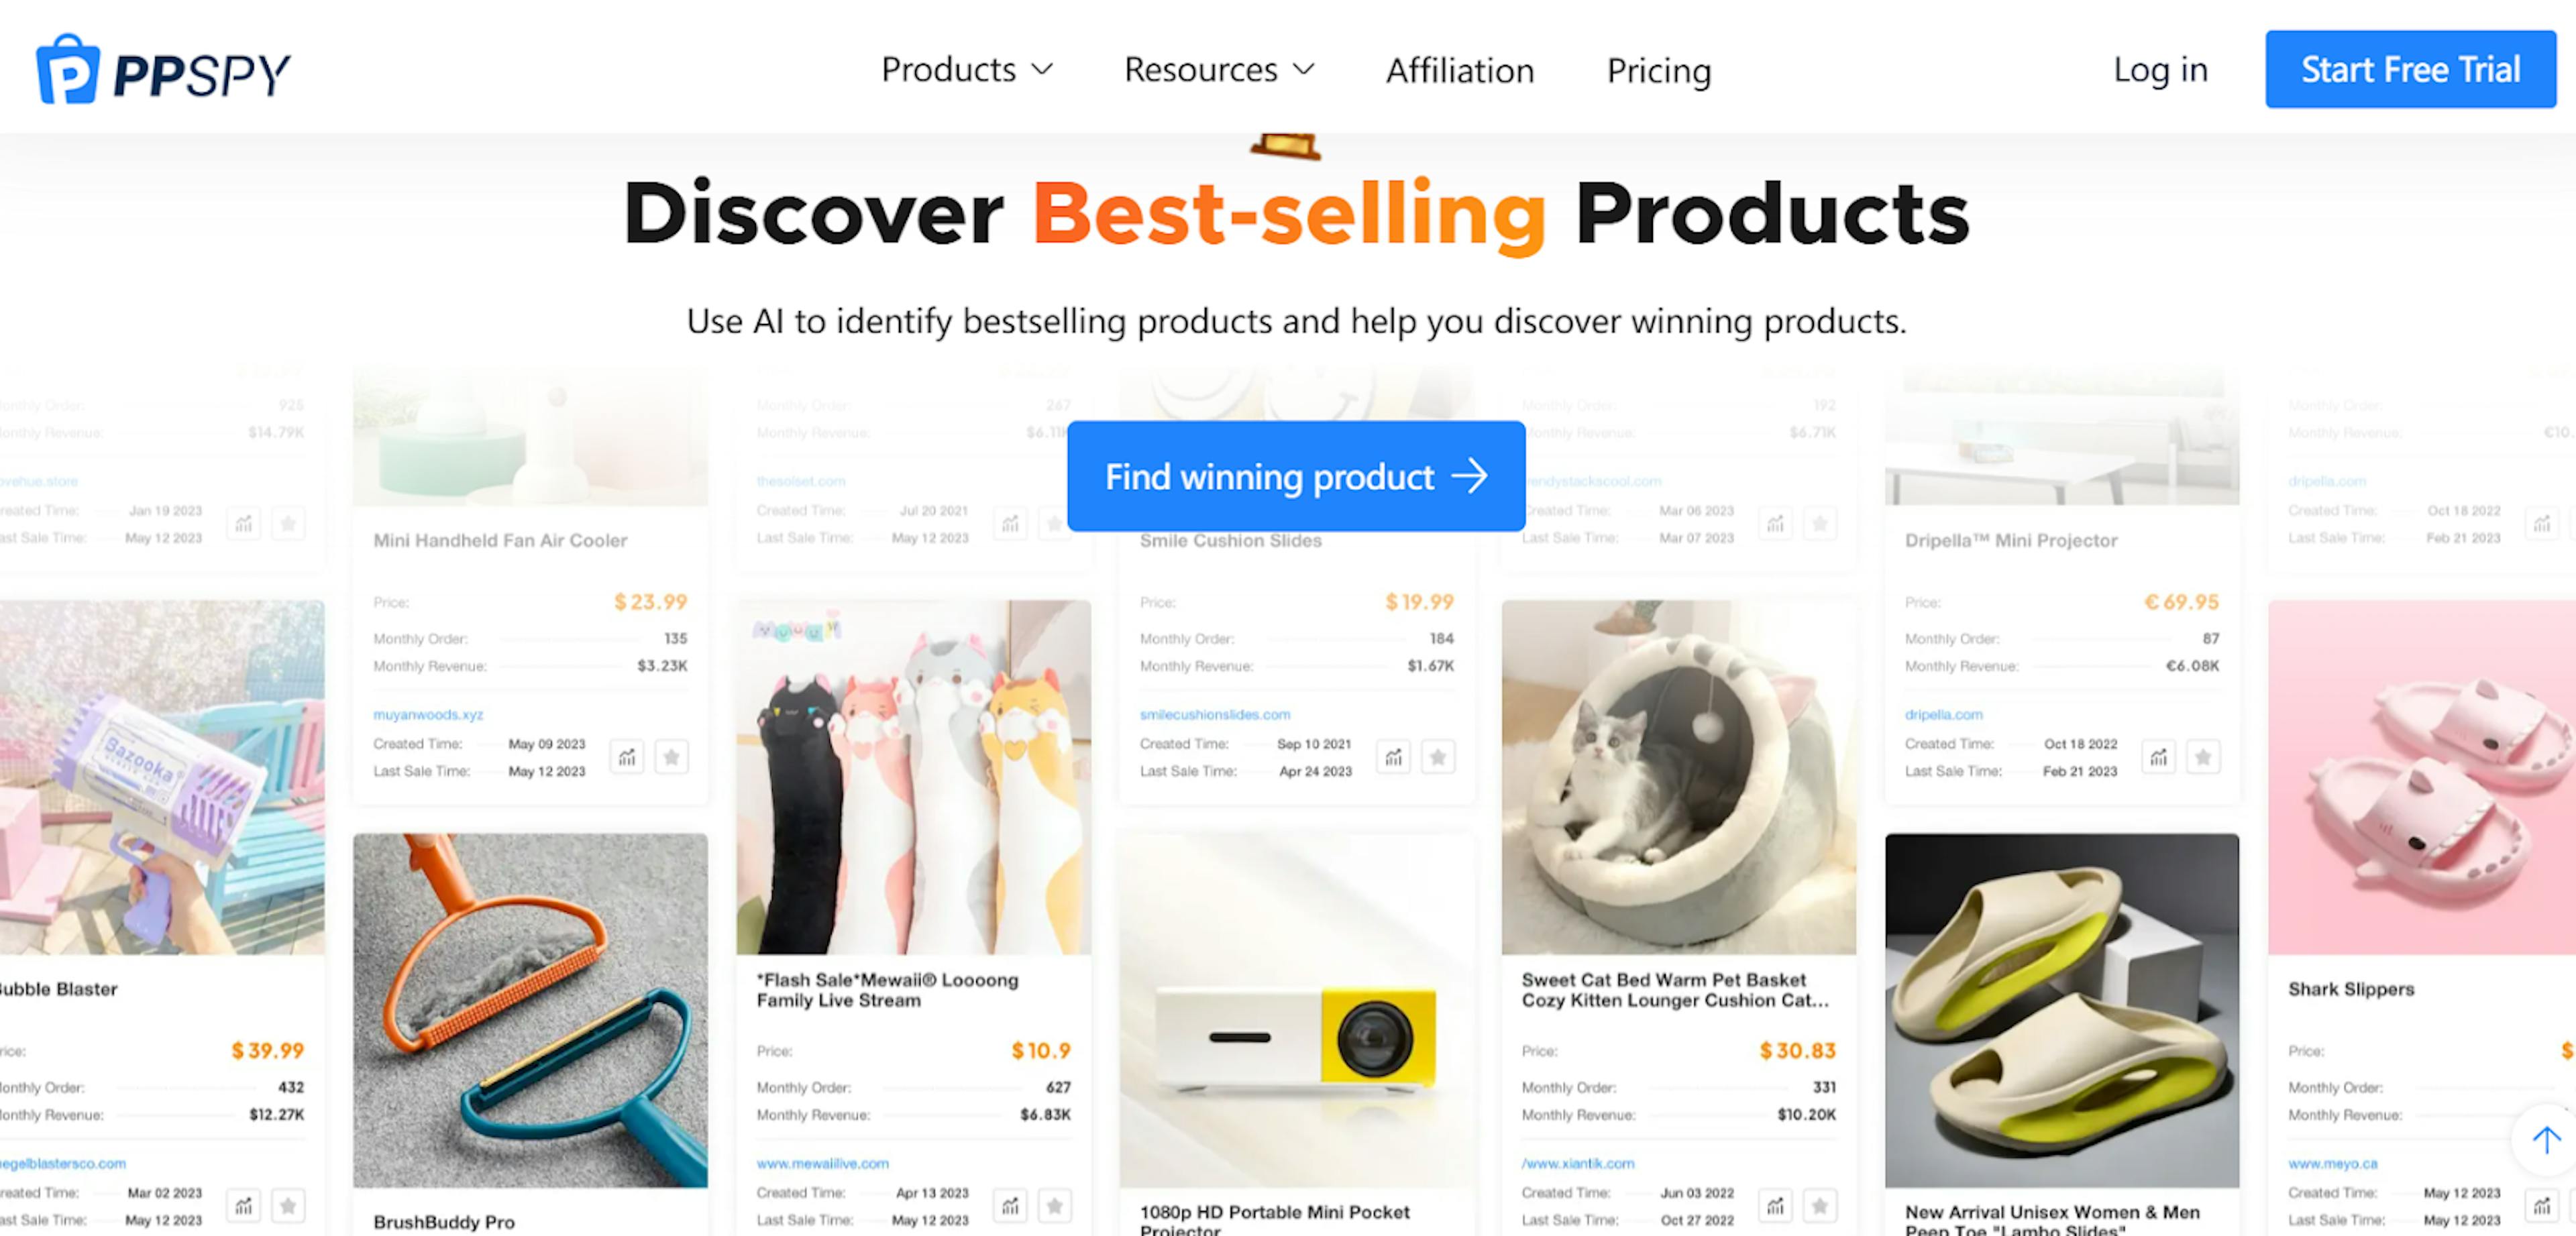Click Find winning product button
The height and width of the screenshot is (1236, 2576).
point(1296,476)
